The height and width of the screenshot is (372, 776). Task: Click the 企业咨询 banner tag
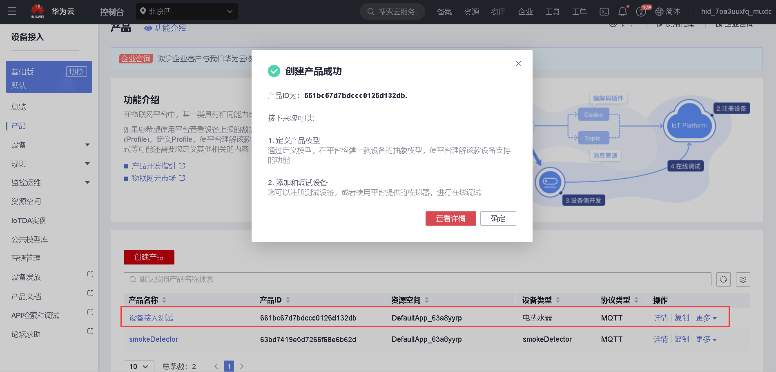pyautogui.click(x=136, y=59)
